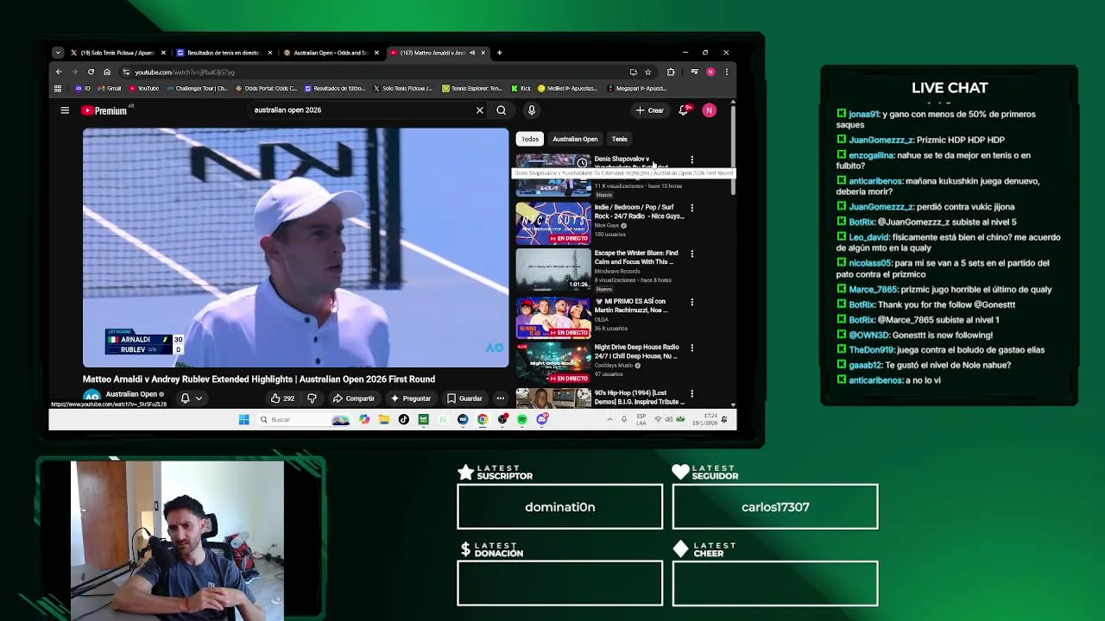This screenshot has height=621, width=1105.
Task: Open the YouTube hamburger guide menu
Action: (x=65, y=110)
